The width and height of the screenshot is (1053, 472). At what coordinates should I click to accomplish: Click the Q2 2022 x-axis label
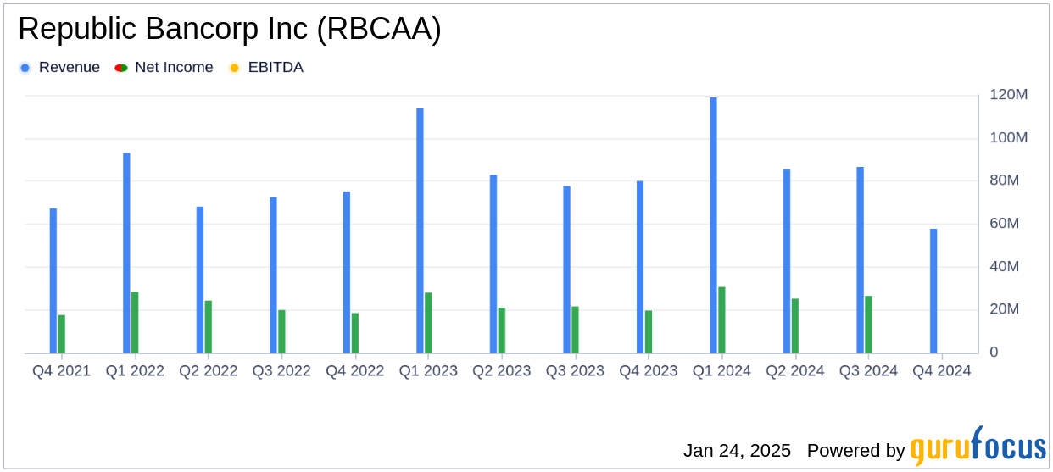(209, 371)
